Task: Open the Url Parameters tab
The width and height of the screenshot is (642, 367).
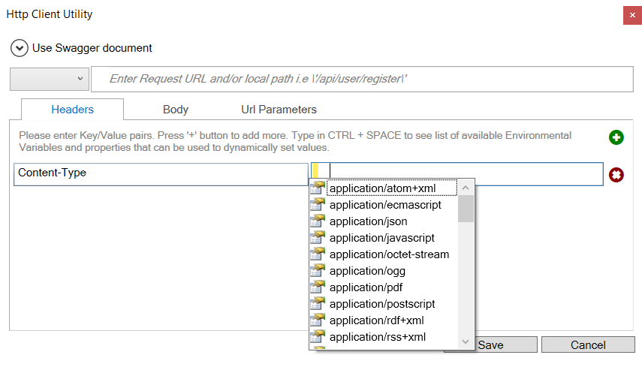Action: 279,110
